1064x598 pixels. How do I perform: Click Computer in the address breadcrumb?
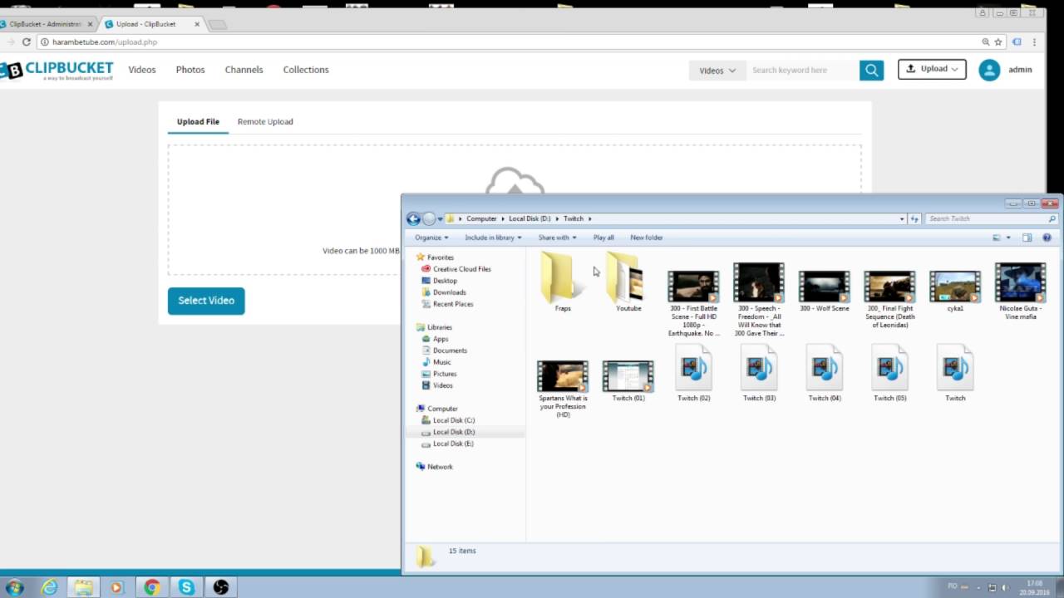coord(481,218)
